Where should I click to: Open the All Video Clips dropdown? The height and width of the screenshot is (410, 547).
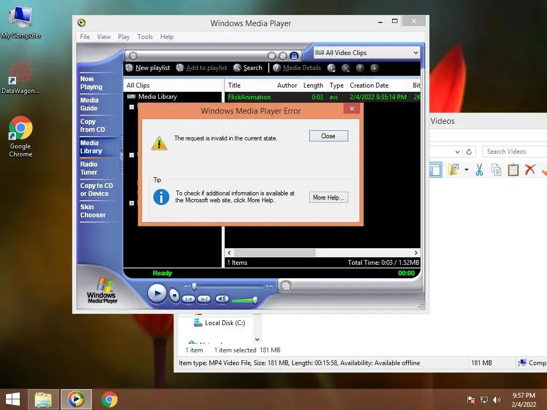(x=366, y=53)
